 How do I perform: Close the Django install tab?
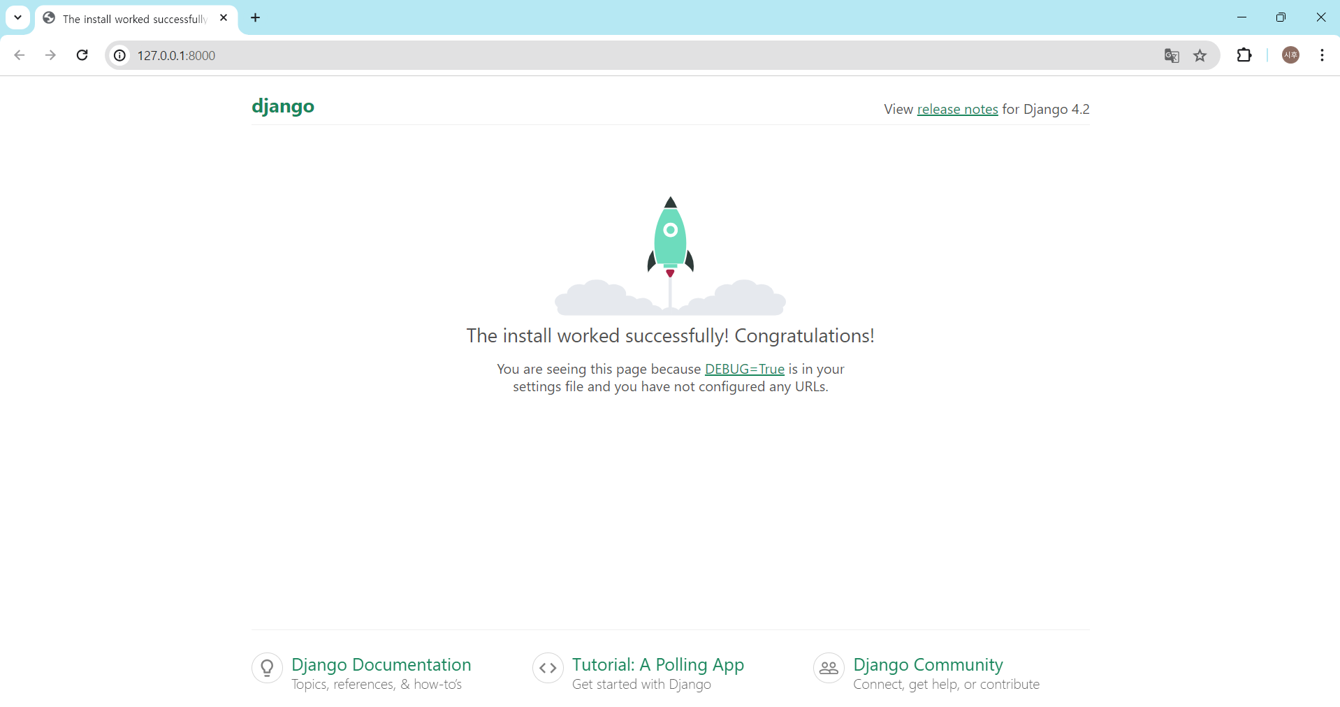pos(224,18)
